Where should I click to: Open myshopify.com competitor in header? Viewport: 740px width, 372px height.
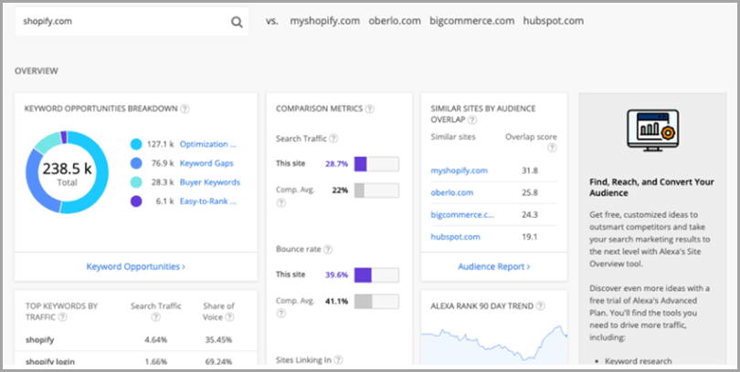tap(324, 21)
